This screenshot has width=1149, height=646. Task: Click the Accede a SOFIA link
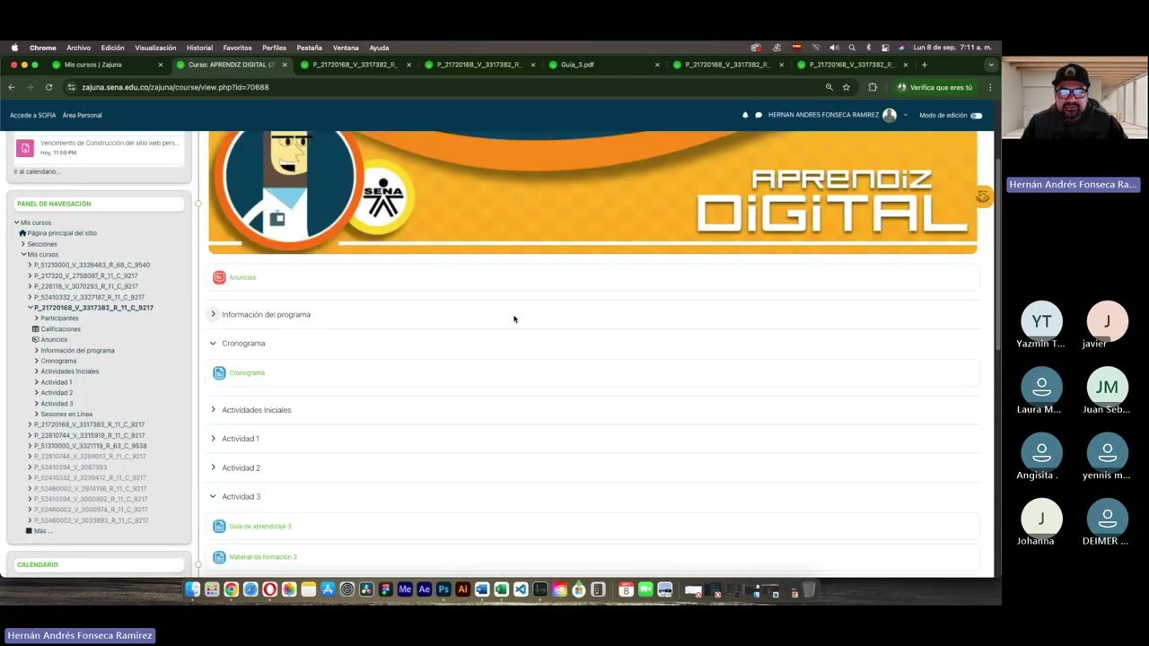pyautogui.click(x=33, y=115)
